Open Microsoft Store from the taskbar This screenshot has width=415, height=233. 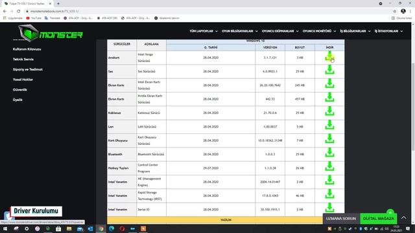(x=58, y=228)
